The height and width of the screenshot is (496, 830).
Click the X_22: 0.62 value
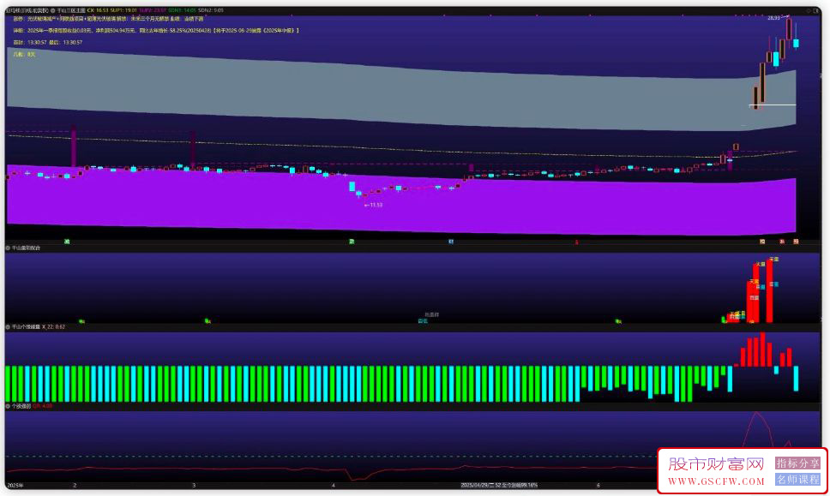coord(53,326)
